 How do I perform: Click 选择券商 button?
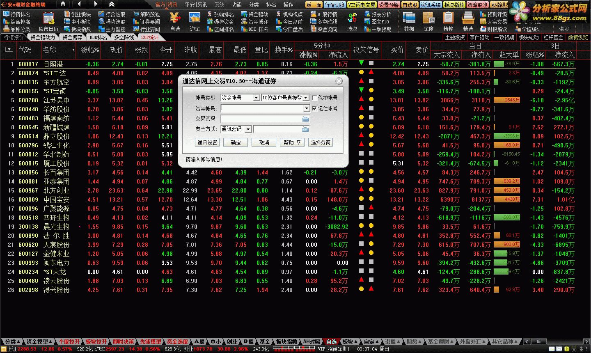tap(321, 142)
